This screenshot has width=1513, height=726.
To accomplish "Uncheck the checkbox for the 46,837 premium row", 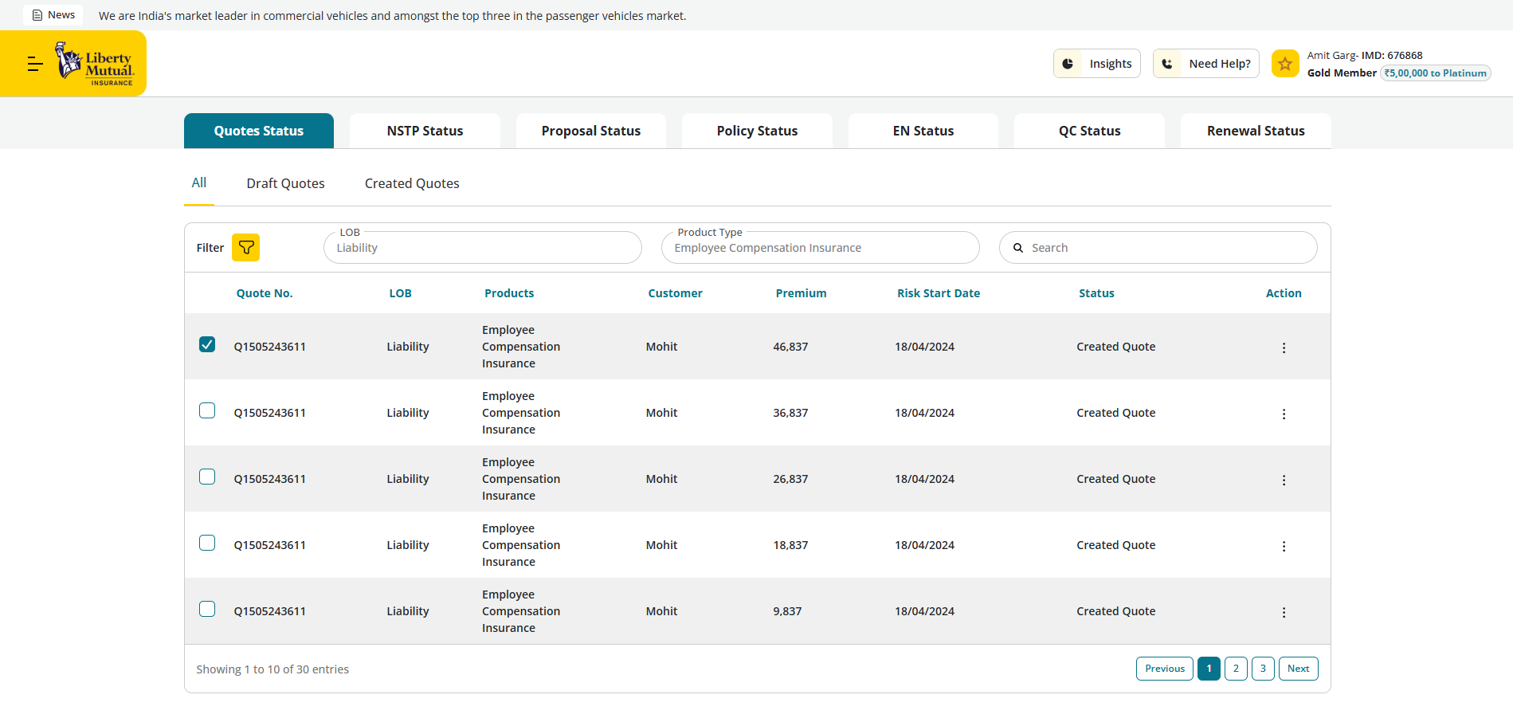I will (x=207, y=344).
